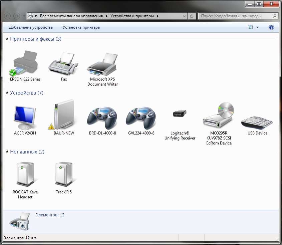Select the ACER V243H monitor icon

pos(25,118)
